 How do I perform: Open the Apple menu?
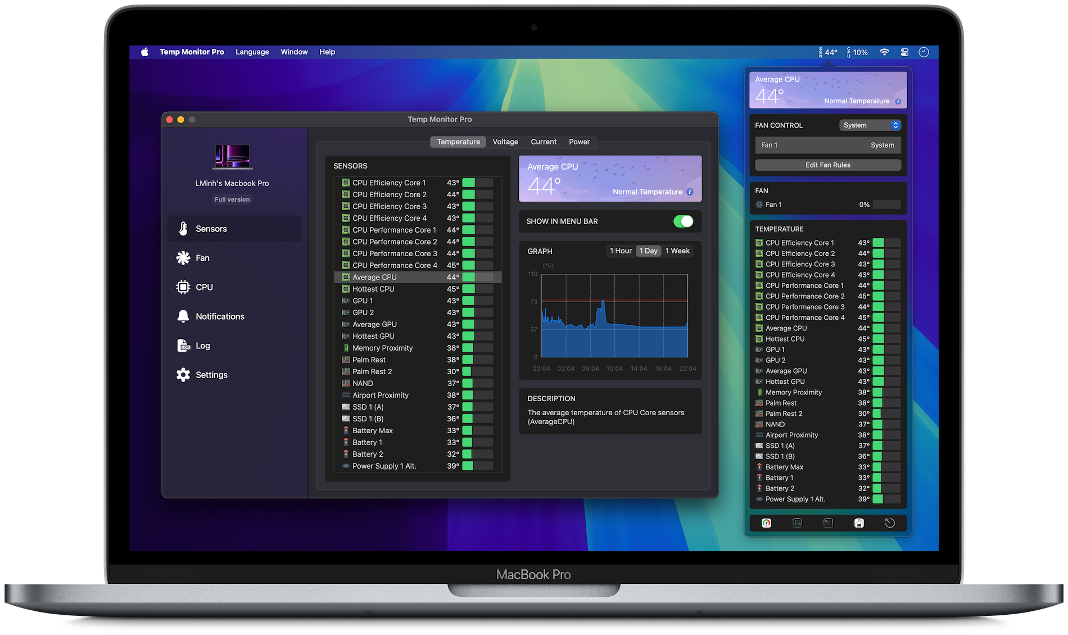[x=145, y=52]
